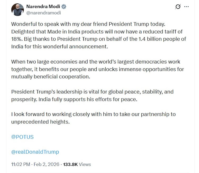Screen dimensions: 199x173
Task: Open the three-dot More options menu
Action: pyautogui.click(x=187, y=7)
